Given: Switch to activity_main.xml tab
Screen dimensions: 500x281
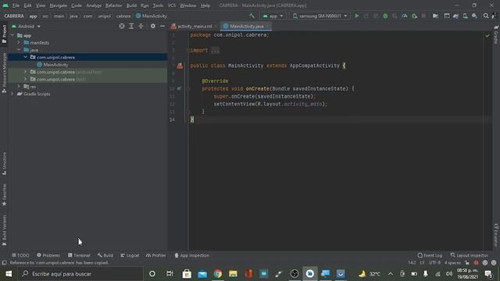Looking at the screenshot, I should (195, 26).
